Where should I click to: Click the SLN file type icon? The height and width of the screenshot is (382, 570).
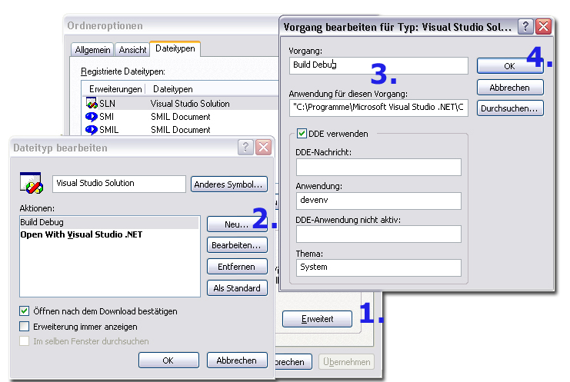[92, 103]
